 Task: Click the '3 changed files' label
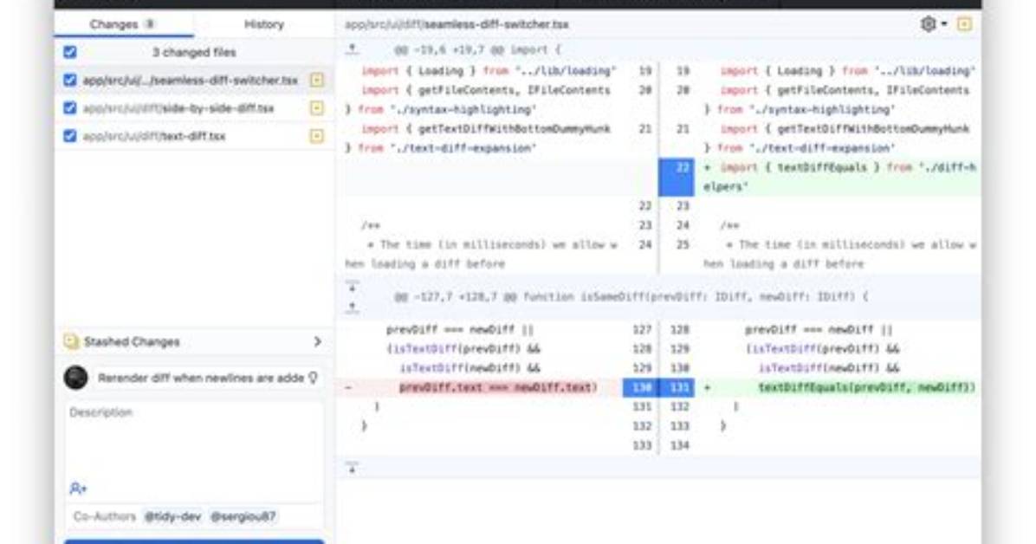[193, 52]
